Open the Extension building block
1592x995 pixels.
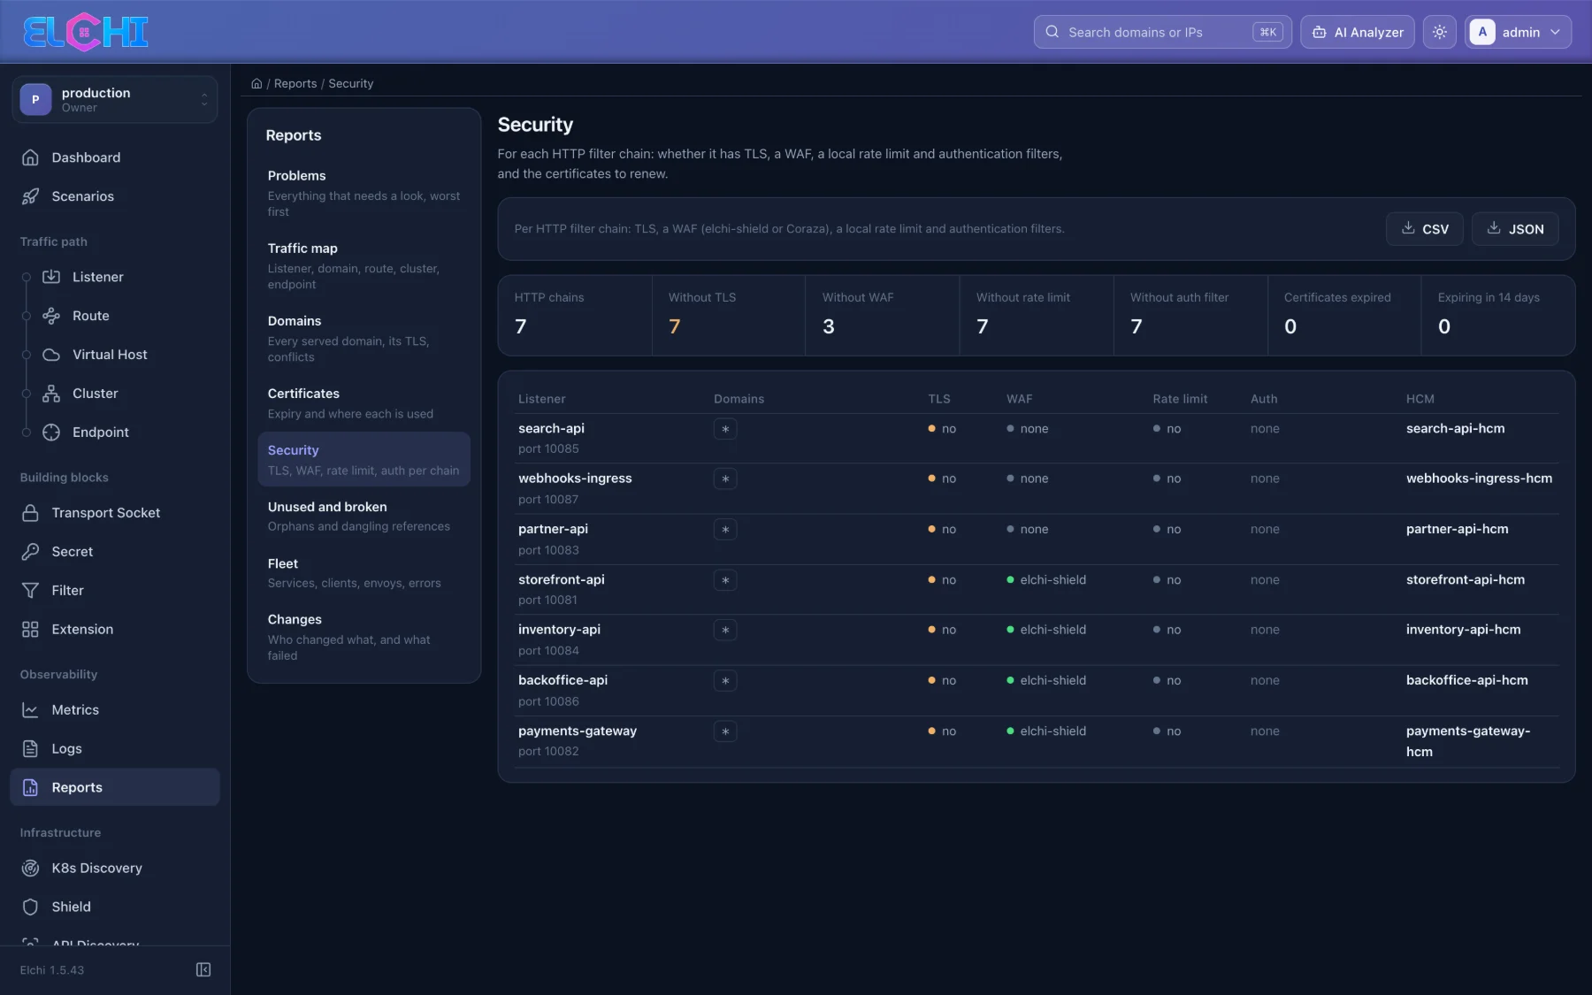[x=115, y=630]
